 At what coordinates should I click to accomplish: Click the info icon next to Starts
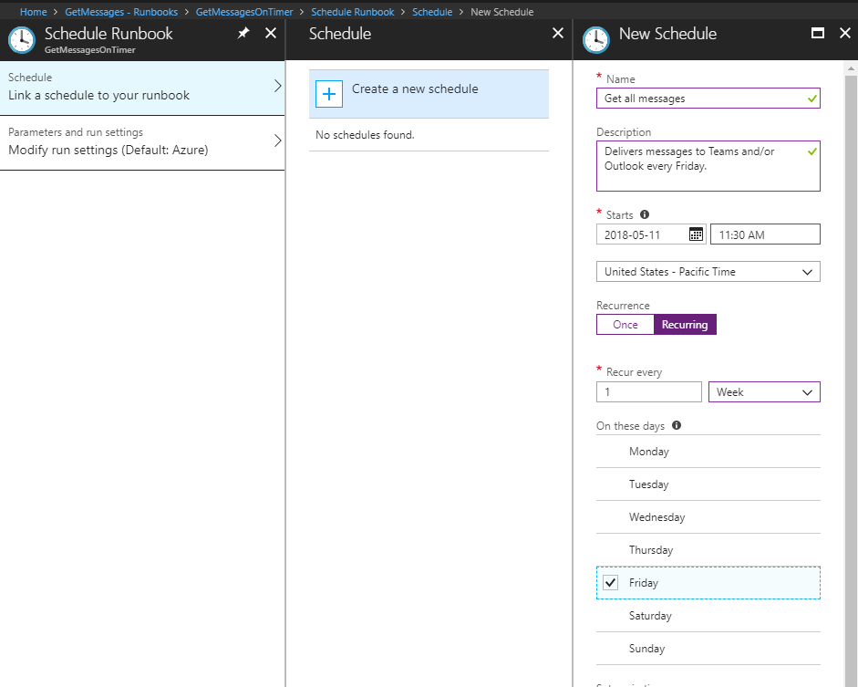[645, 215]
